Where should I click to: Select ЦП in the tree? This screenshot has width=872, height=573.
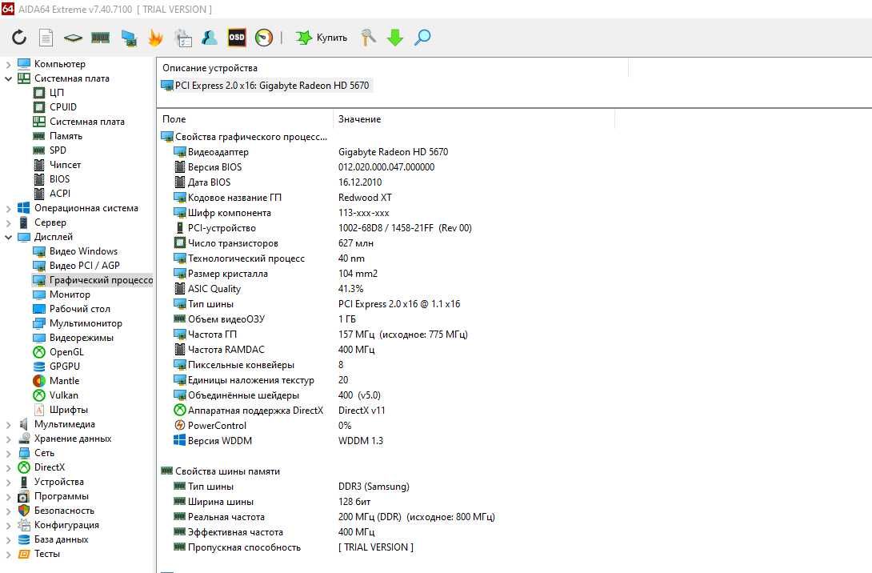48,92
